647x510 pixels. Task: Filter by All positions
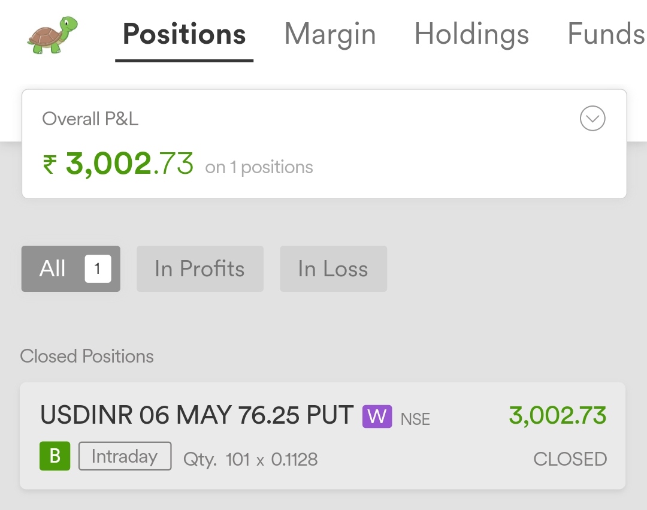71,268
